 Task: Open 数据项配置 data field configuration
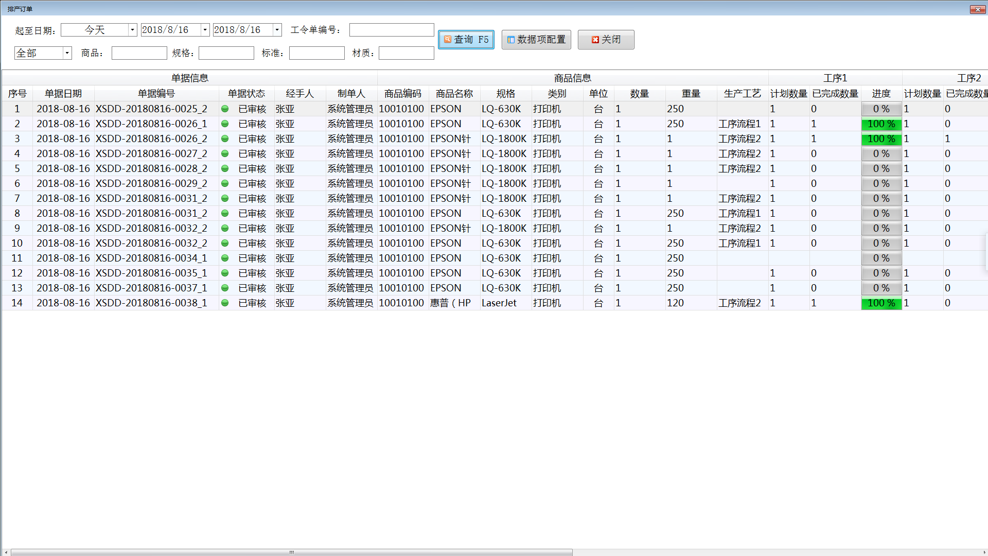(x=536, y=40)
